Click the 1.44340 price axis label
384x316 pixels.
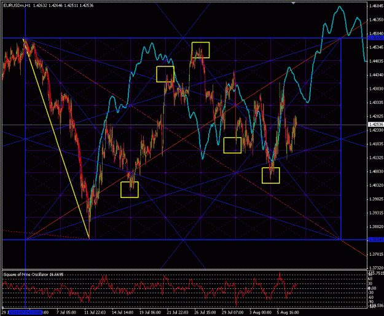click(x=377, y=75)
